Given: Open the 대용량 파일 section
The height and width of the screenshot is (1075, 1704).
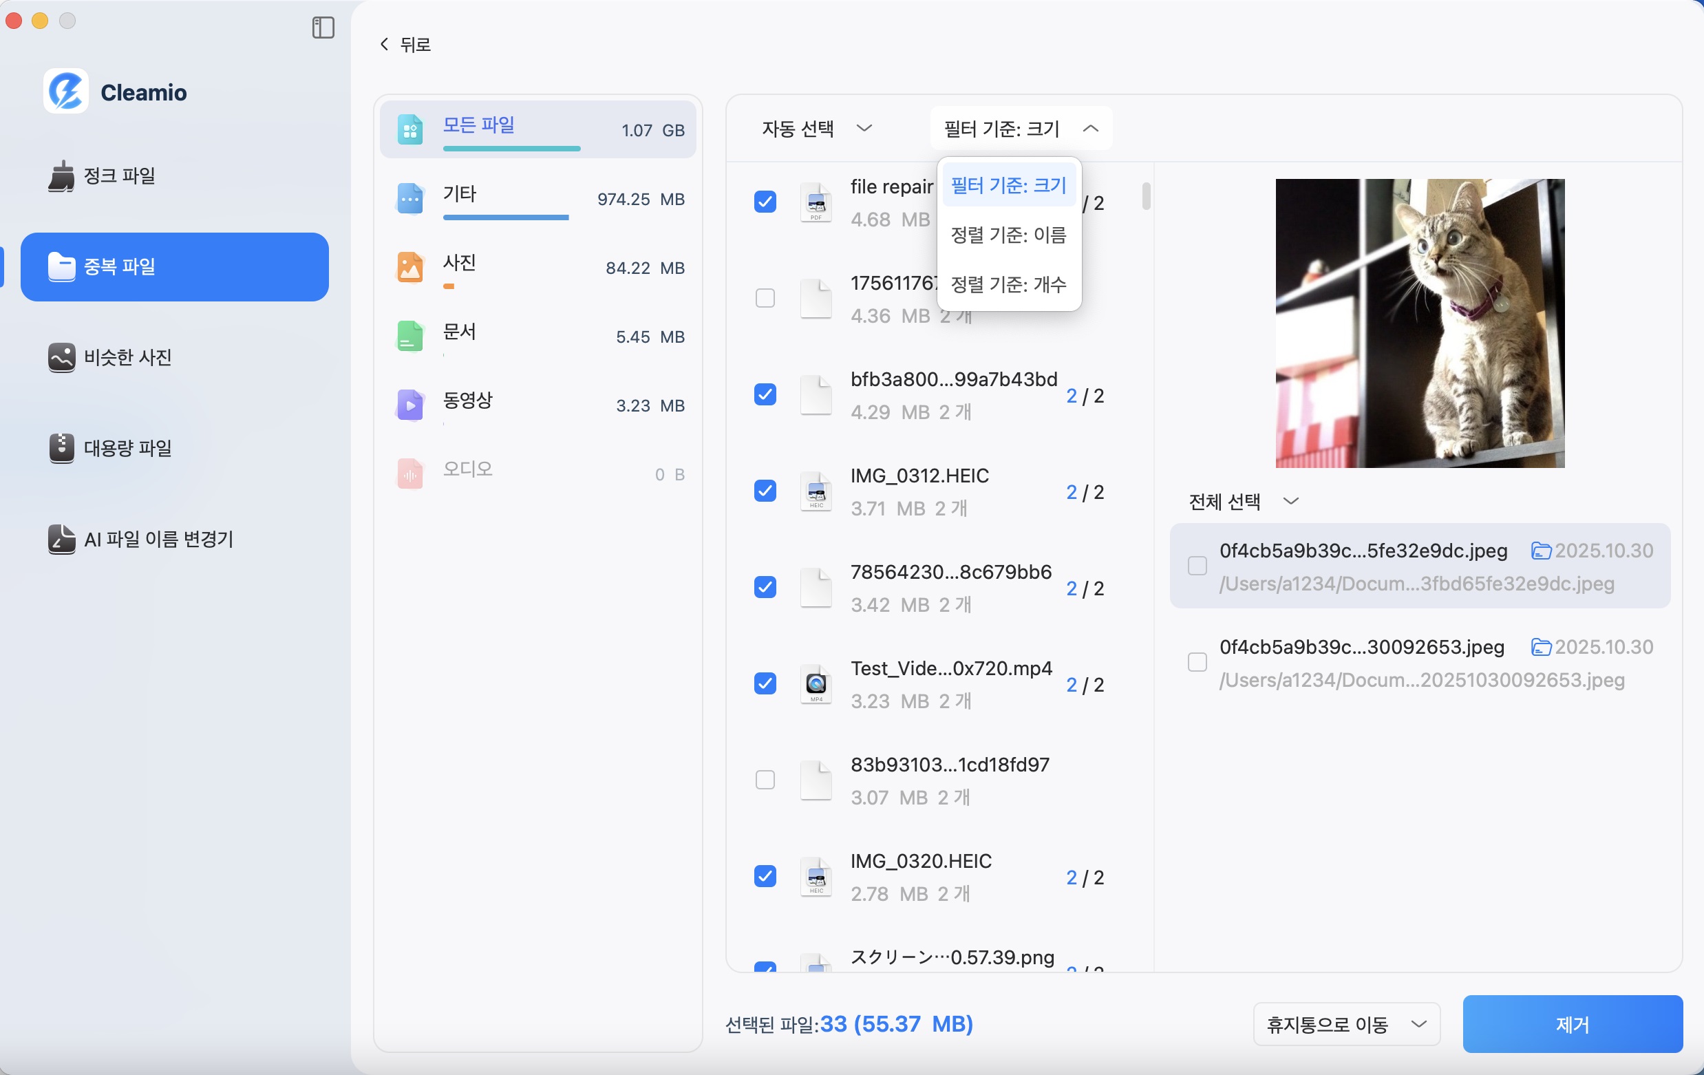Looking at the screenshot, I should point(127,447).
